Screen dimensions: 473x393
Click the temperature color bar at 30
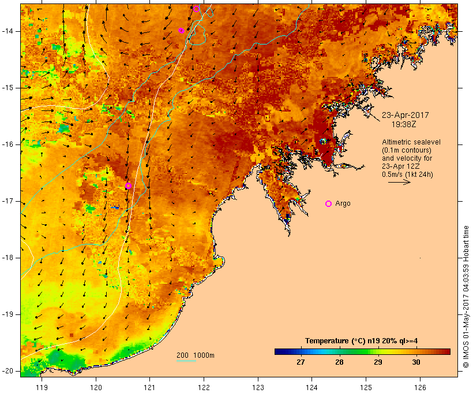click(x=416, y=351)
